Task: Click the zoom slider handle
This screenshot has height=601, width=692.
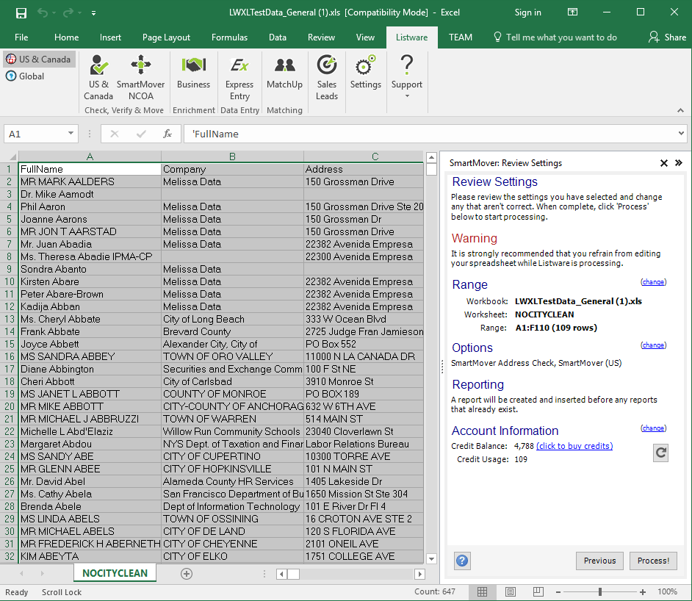Action: [x=600, y=592]
